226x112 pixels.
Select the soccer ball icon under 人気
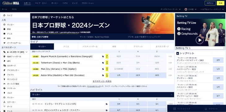pos(4,25)
